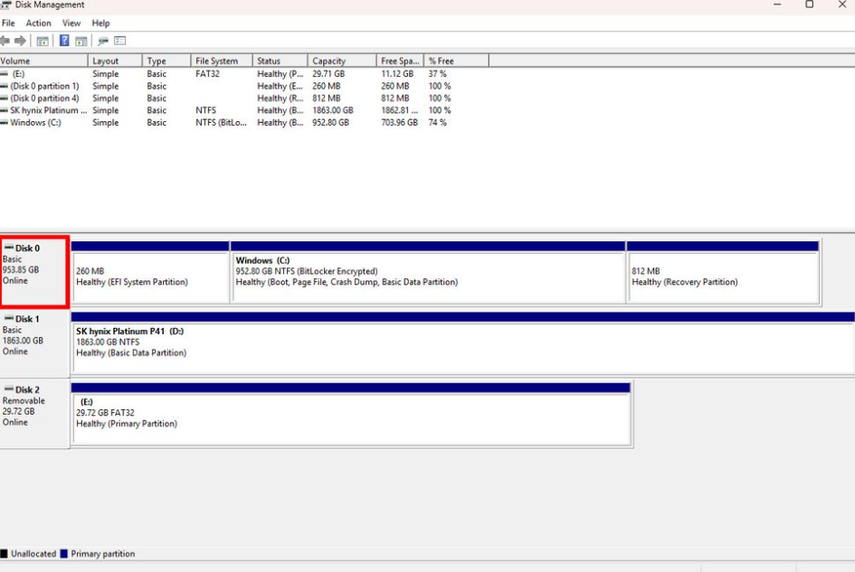The height and width of the screenshot is (572, 855).
Task: Click the checklist settings icon in the toolbar
Action: coord(119,41)
